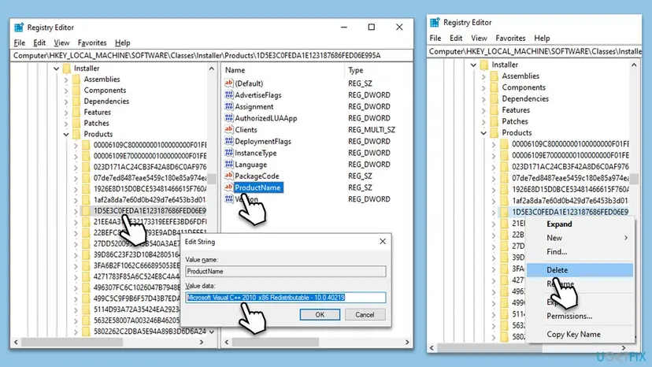The image size is (652, 367).
Task: Select the ProductName value entry
Action: [258, 187]
